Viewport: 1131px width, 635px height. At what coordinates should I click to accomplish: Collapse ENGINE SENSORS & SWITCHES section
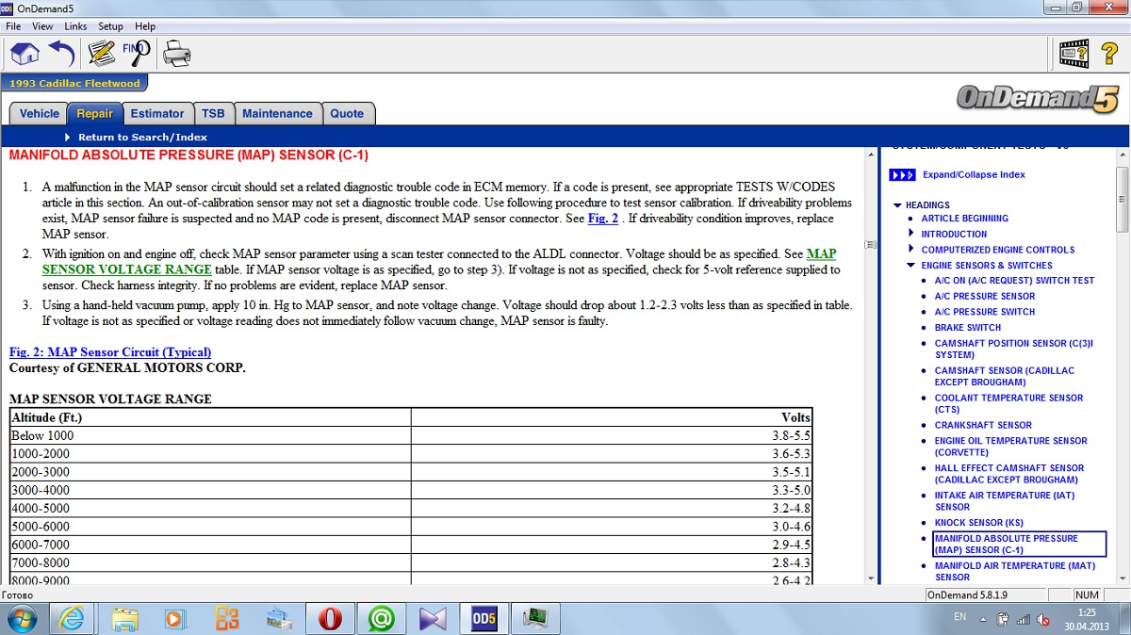coord(911,266)
